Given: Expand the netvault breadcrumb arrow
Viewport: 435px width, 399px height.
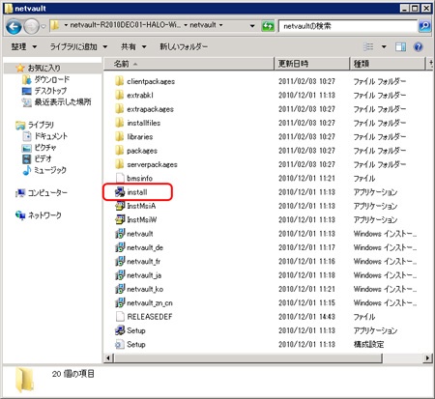Looking at the screenshot, I should tap(221, 25).
